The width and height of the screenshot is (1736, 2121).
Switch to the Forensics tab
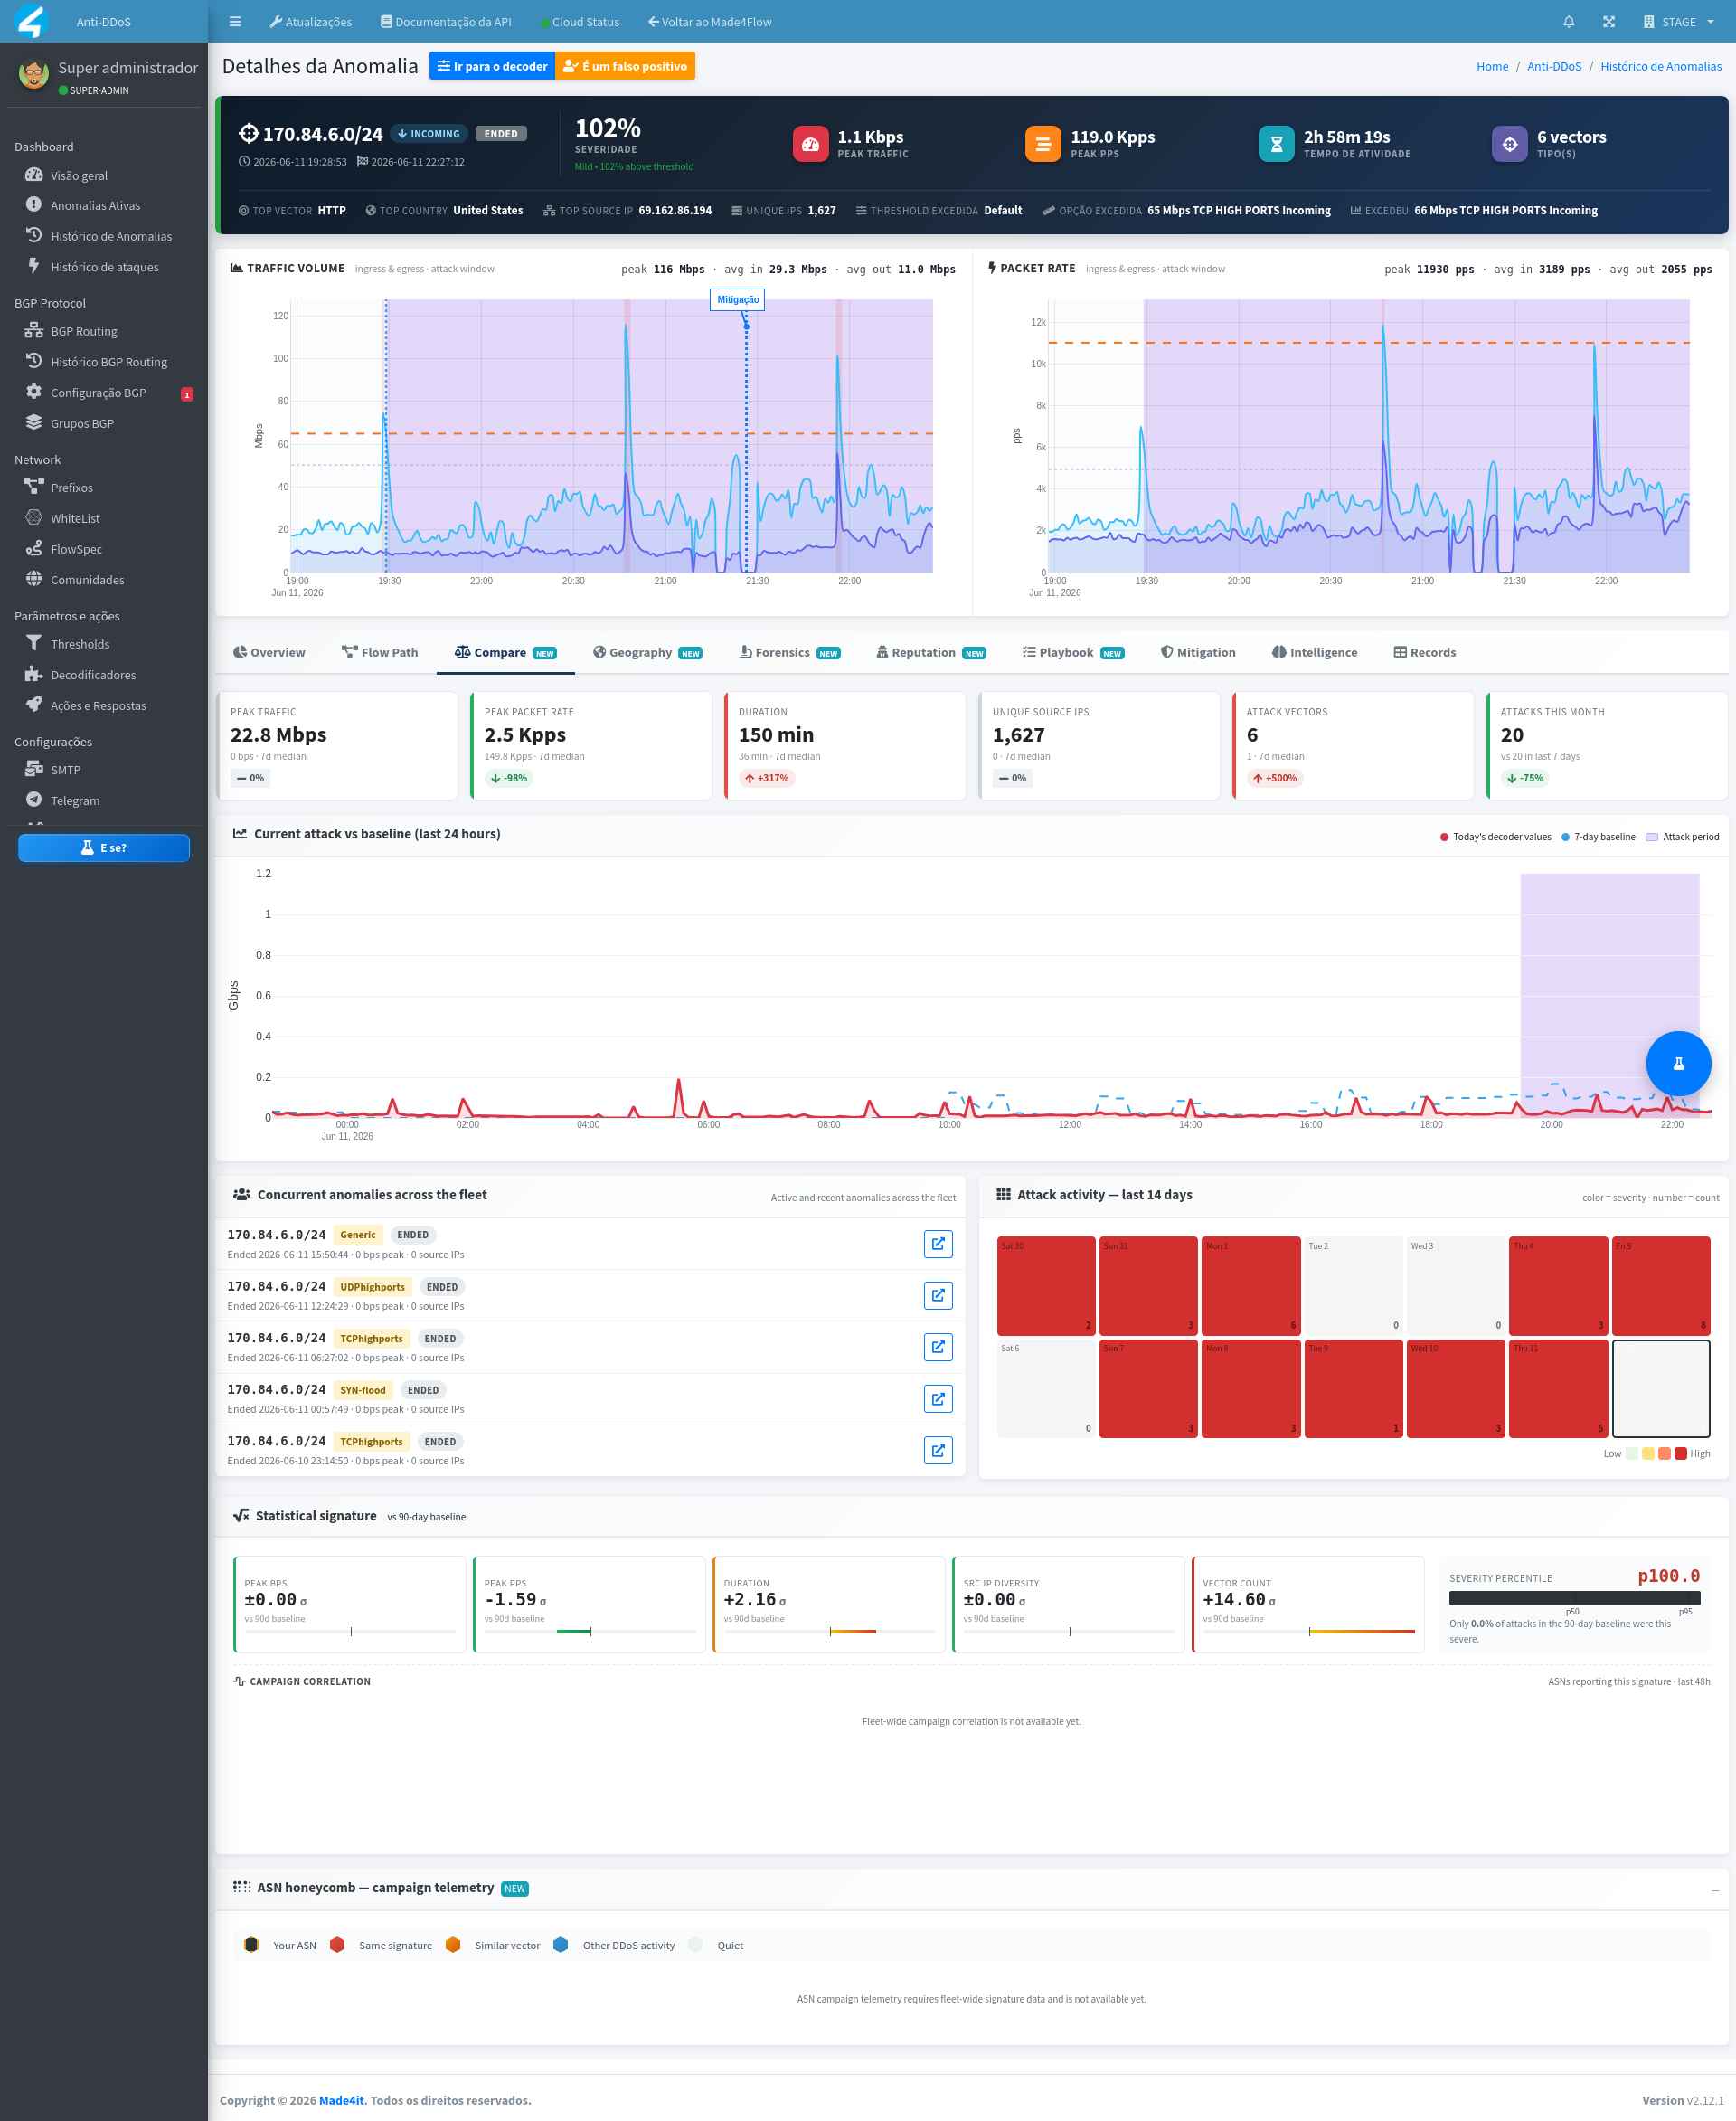point(789,652)
